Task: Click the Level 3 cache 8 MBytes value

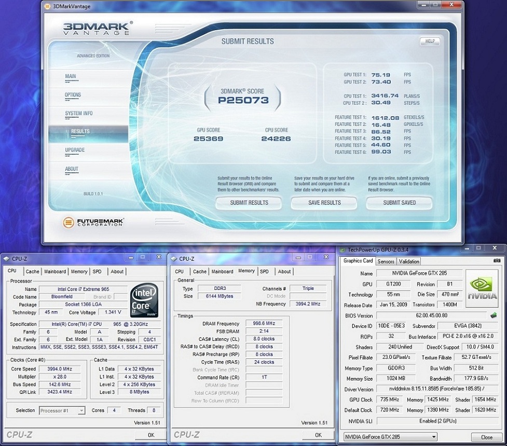Action: click(140, 392)
